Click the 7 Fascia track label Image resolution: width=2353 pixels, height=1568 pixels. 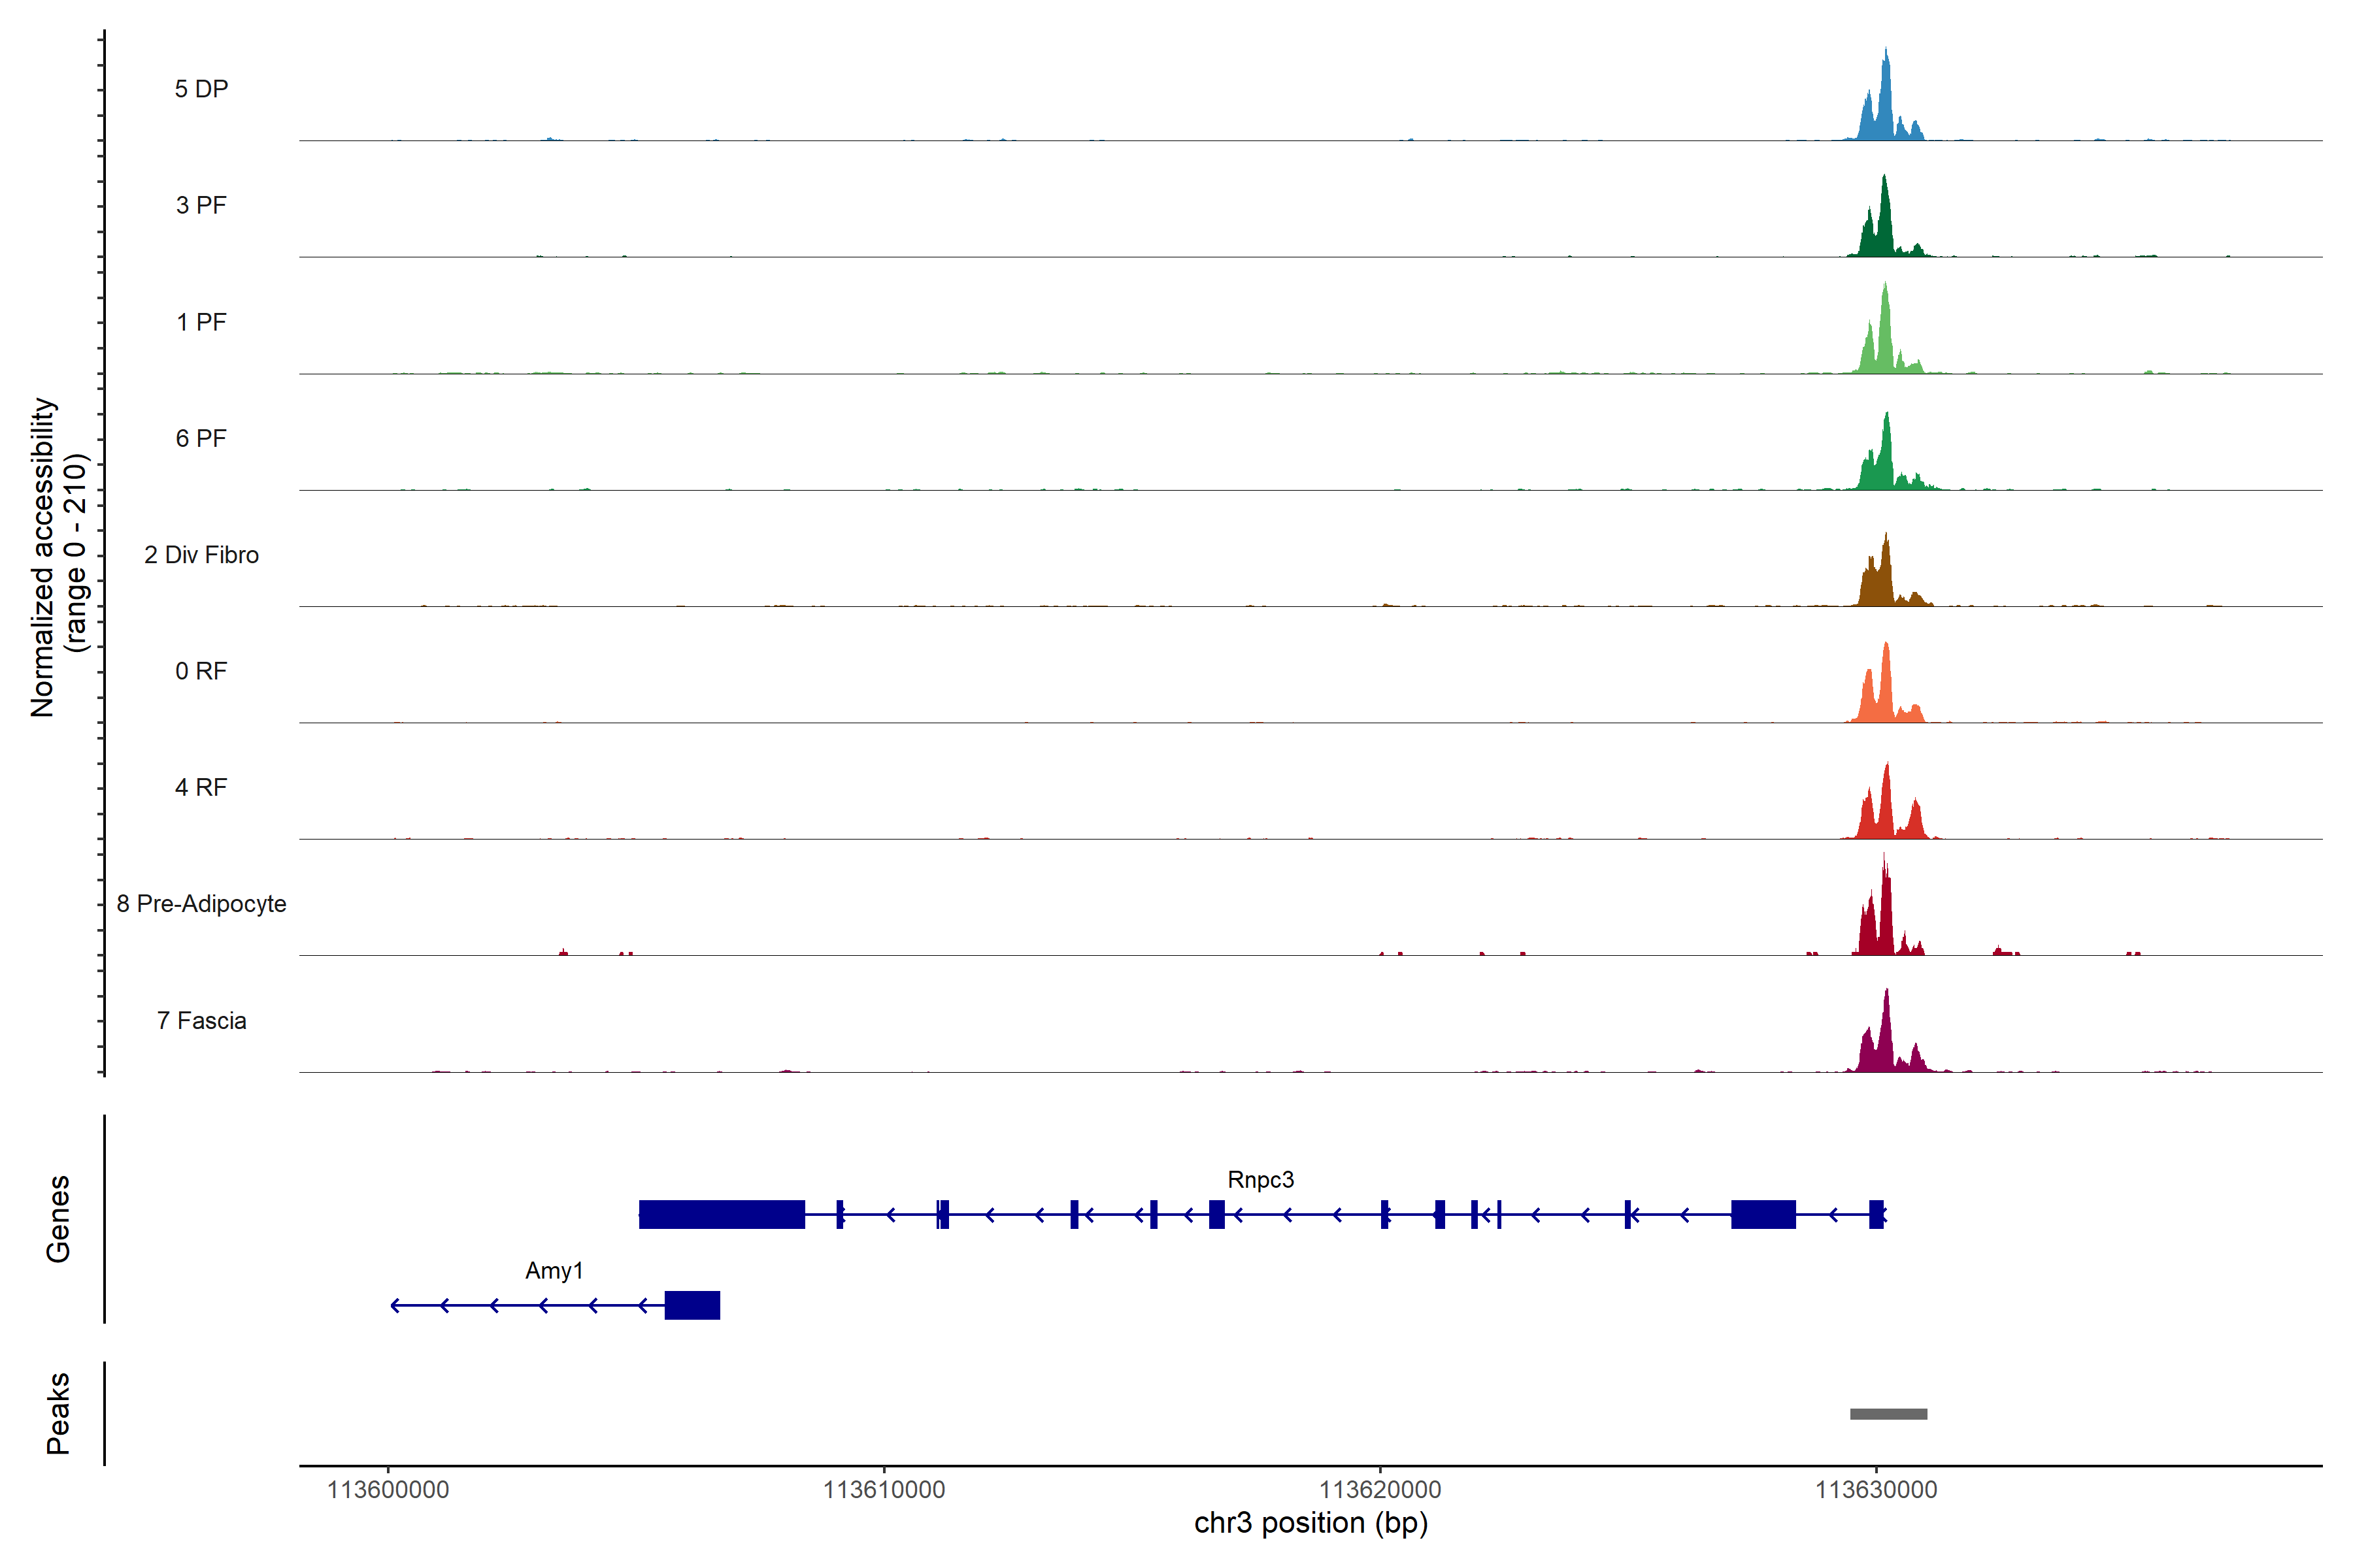click(201, 1020)
